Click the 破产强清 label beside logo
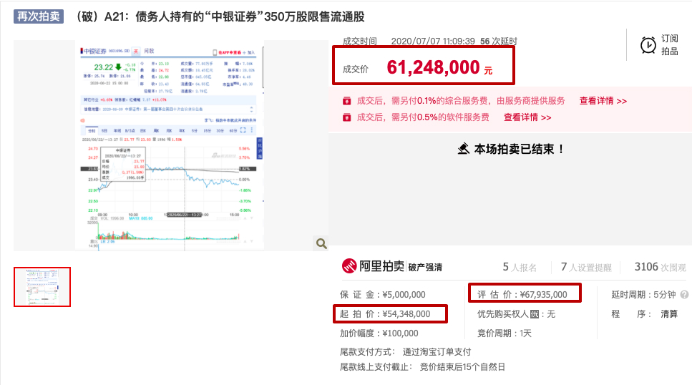Screen dimensions: 692x385 425,267
